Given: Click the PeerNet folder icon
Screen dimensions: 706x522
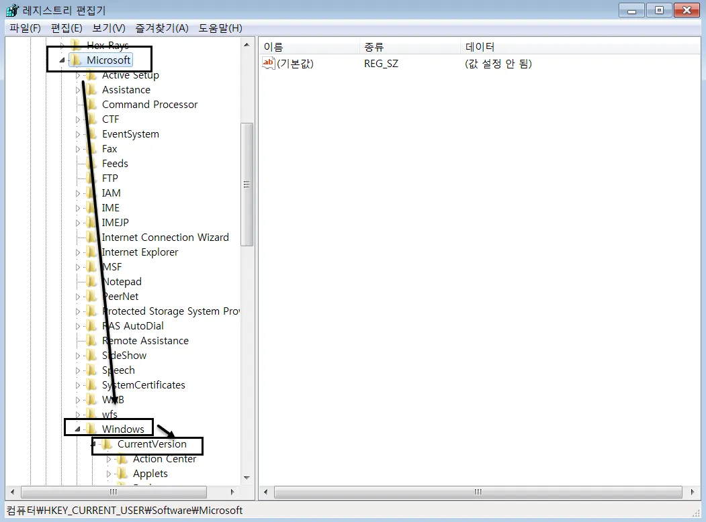Looking at the screenshot, I should coord(91,297).
